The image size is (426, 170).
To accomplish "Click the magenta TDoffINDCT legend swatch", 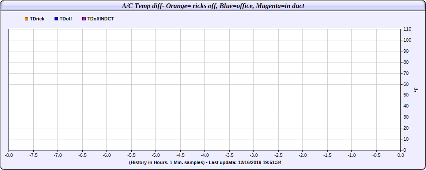I will tap(84, 19).
